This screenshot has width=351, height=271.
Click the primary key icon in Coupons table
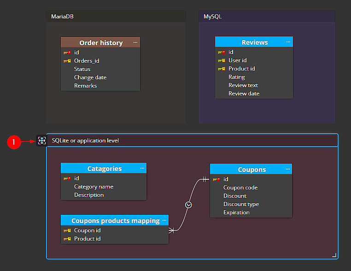pyautogui.click(x=216, y=179)
